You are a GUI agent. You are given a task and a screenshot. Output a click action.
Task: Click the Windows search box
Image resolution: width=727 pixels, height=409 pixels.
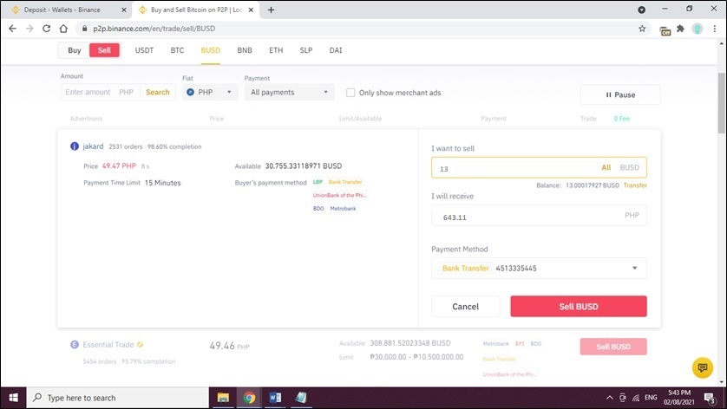[x=118, y=398]
